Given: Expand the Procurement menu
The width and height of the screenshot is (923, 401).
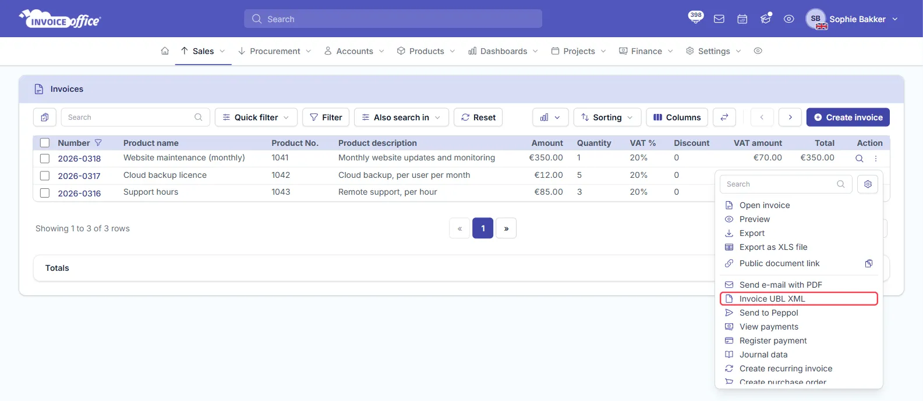Looking at the screenshot, I should coord(275,51).
